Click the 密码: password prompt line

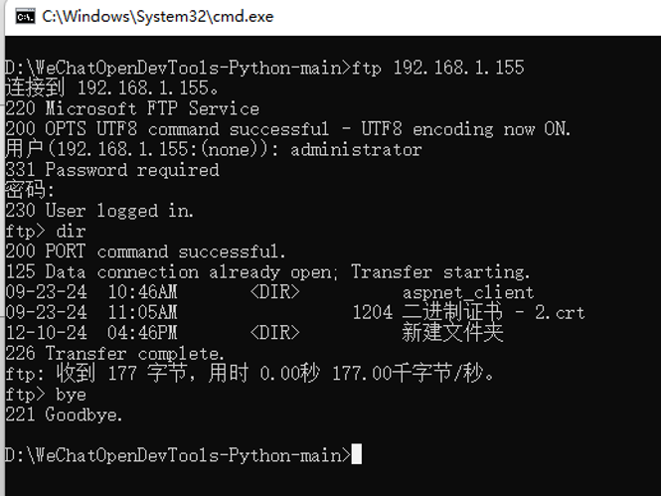(30, 190)
